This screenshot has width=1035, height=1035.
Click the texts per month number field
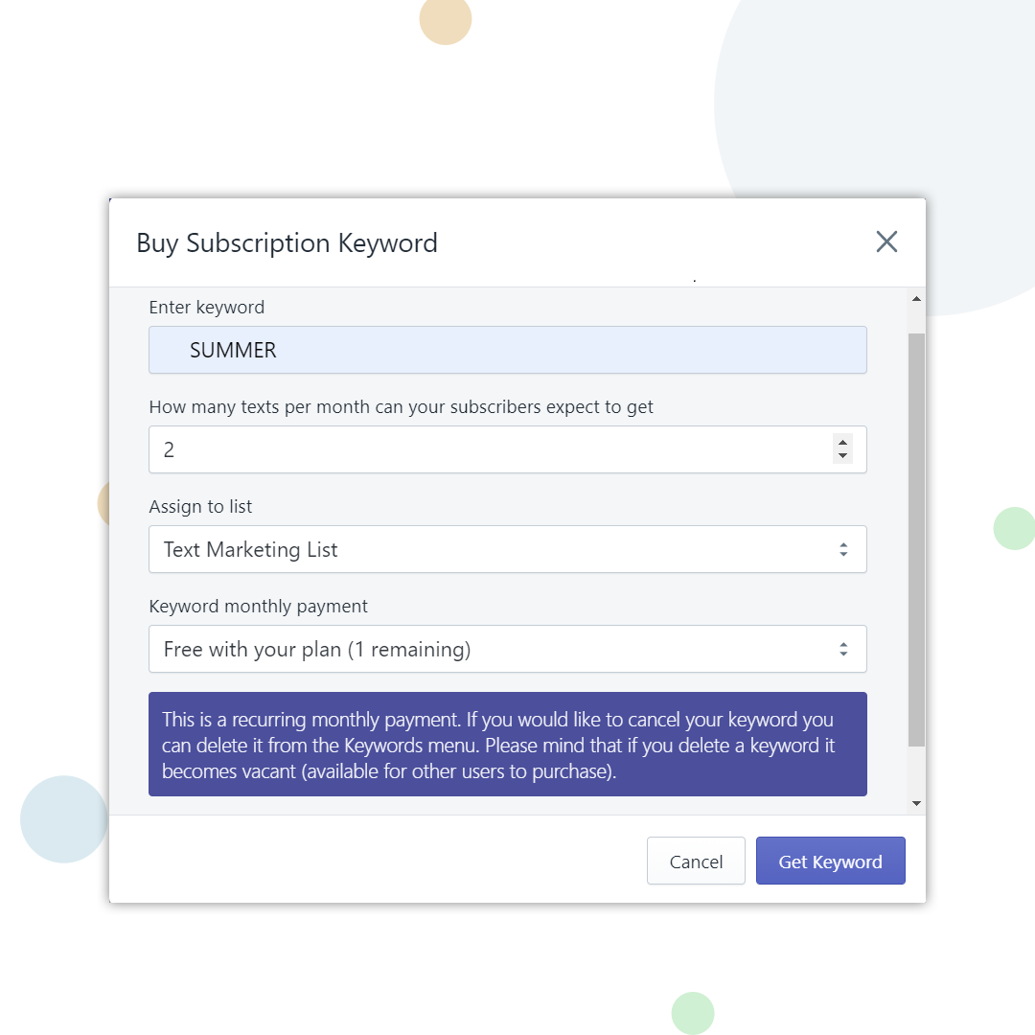[479, 449]
